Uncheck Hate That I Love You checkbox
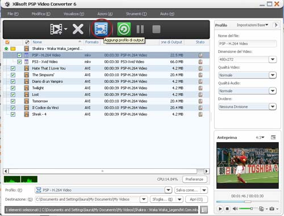Image resolution: width=284 pixels, height=216 pixels. pyautogui.click(x=13, y=68)
